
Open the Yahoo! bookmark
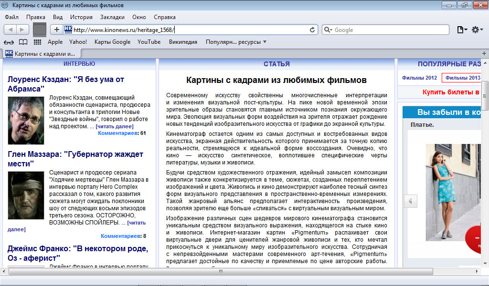(x=78, y=42)
